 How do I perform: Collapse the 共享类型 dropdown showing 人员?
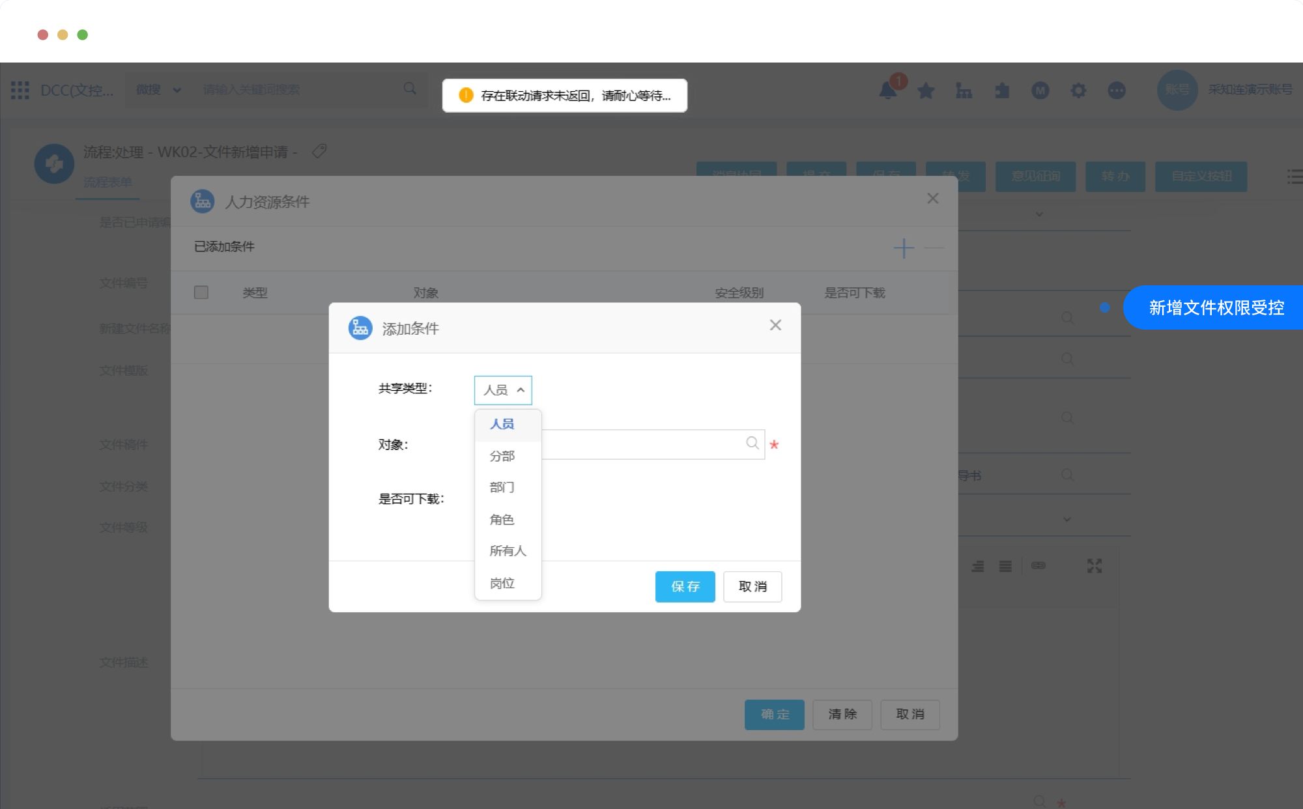coord(503,390)
